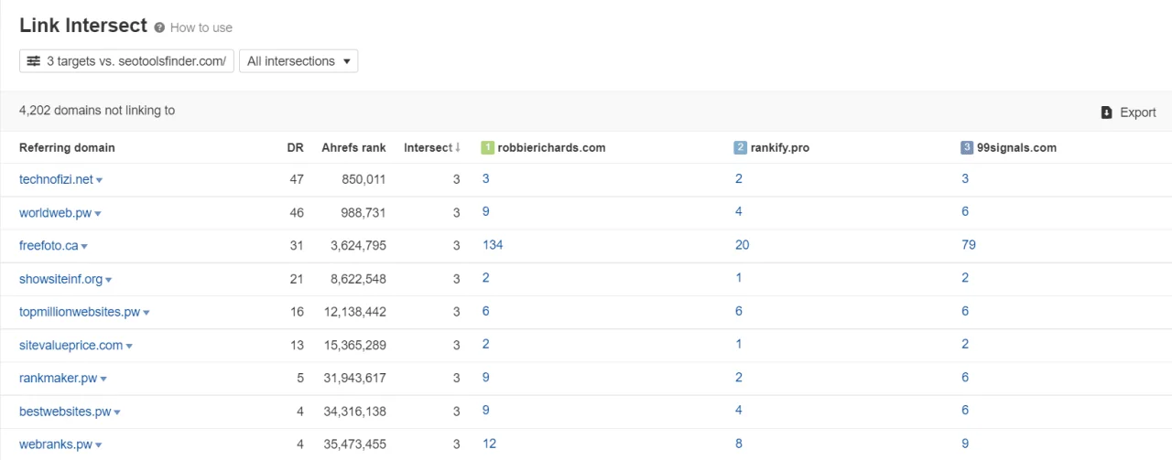Viewport: 1172px width, 460px height.
Task: Click the Ahrefs rank value 3,624,795
Action: coord(360,245)
